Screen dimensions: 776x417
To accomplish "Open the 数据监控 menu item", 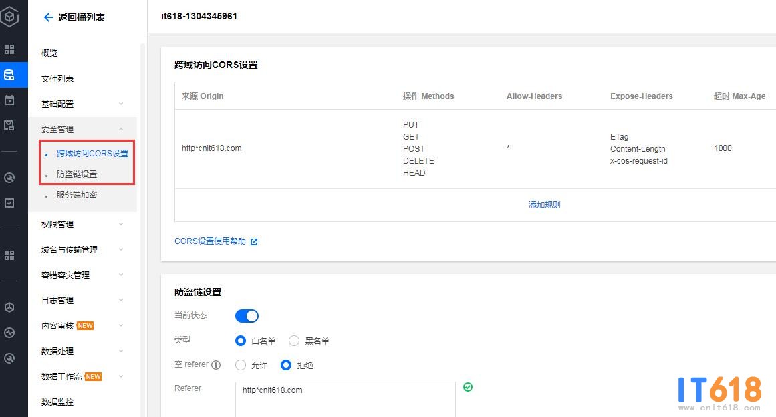I will pyautogui.click(x=57, y=402).
